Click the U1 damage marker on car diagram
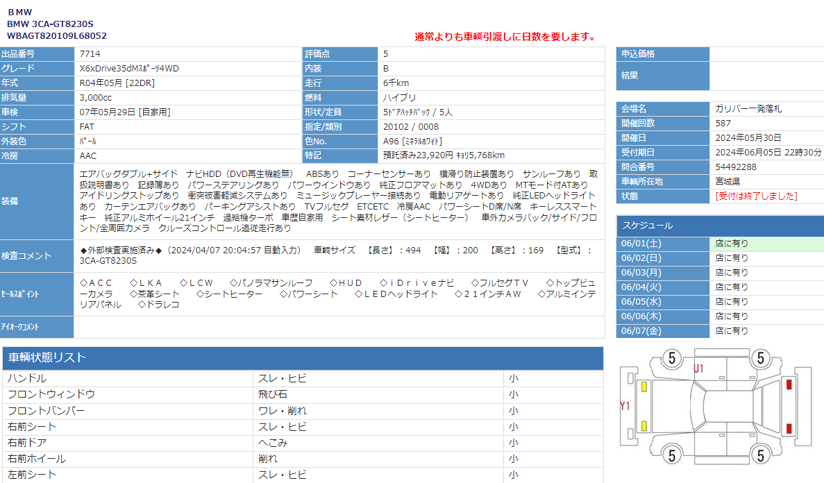The width and height of the screenshot is (824, 483). coord(698,368)
